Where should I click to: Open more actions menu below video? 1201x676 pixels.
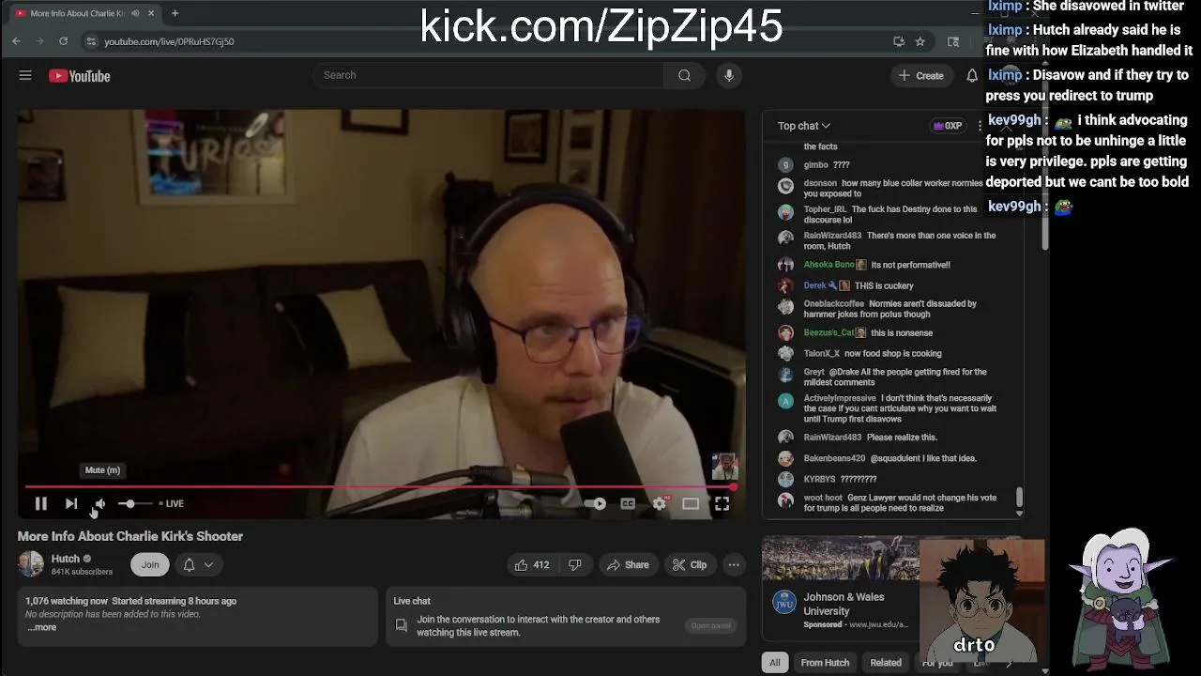pos(734,564)
